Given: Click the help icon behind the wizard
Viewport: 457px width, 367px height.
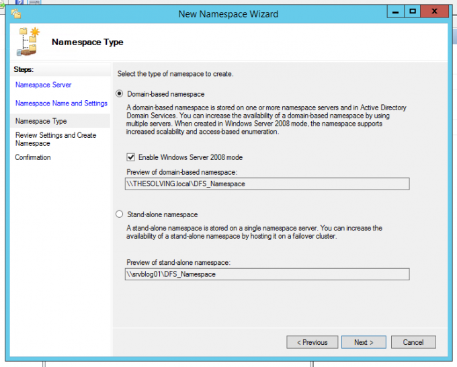Looking at the screenshot, I should tap(18, 3).
